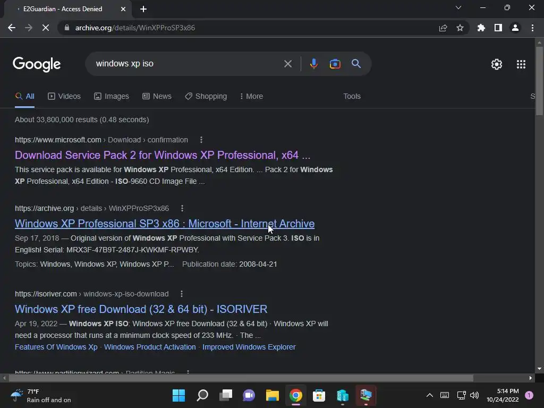The image size is (544, 408).
Task: Switch to the Videos tab
Action: pyautogui.click(x=64, y=97)
